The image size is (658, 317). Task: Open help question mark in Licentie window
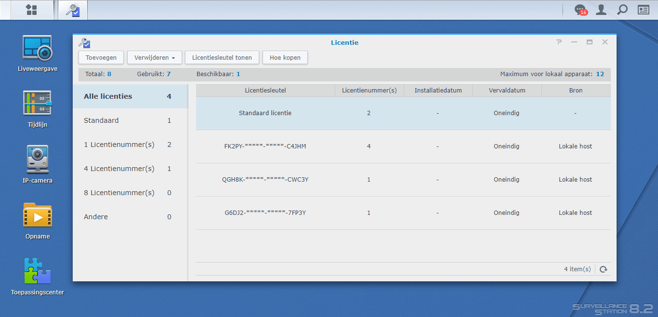[x=559, y=42]
